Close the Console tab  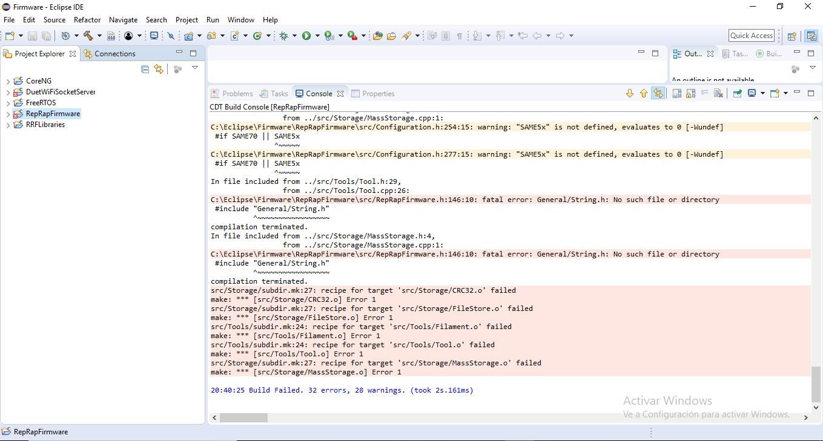tap(340, 94)
